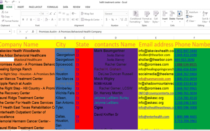Open the PAGE LAYOUT tab
210x131 pixels.
tap(36, 7)
